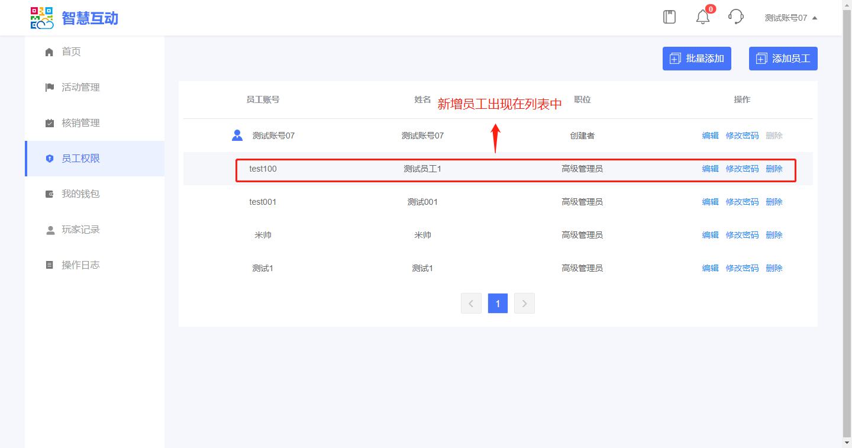Edit the test100 employee row
852x448 pixels.
(x=710, y=169)
